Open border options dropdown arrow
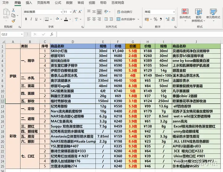223x172 pixels. pos(51,19)
